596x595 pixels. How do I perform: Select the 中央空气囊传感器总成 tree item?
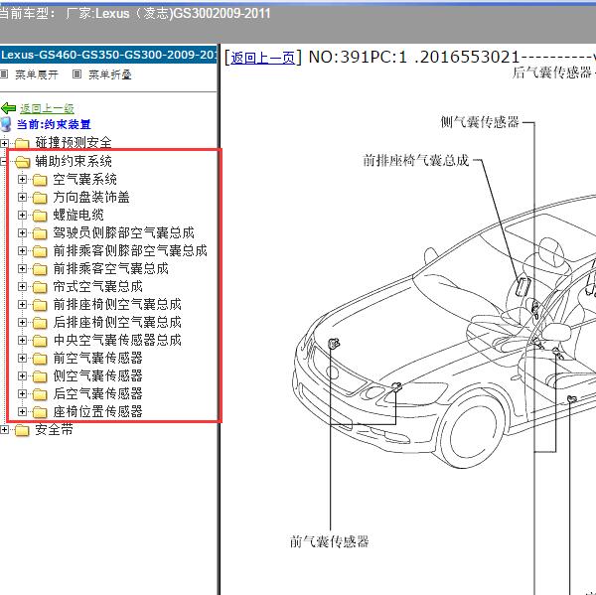[117, 340]
